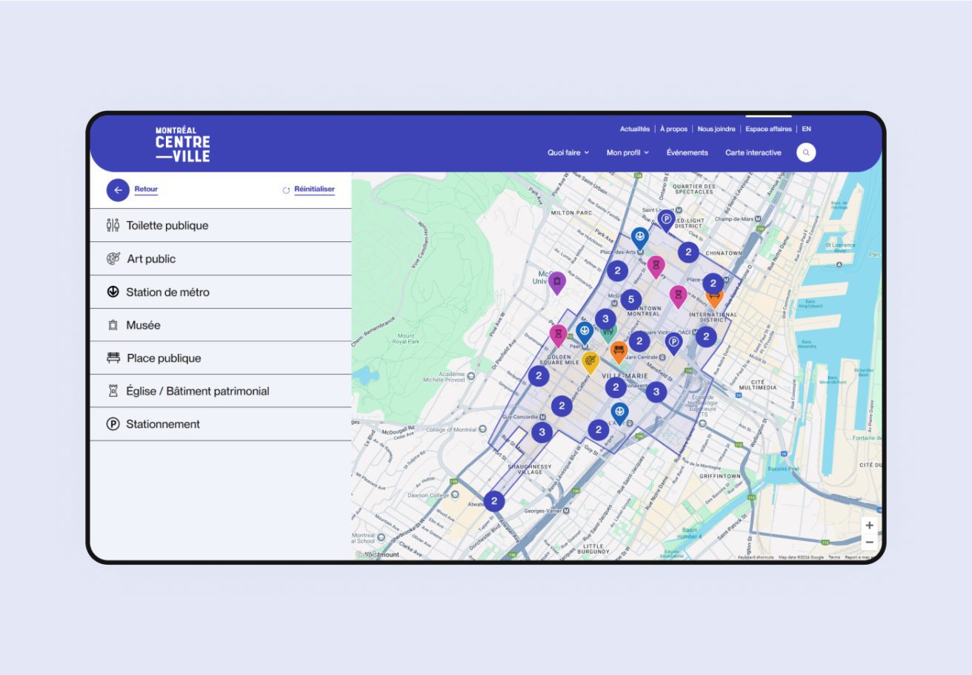
Task: Expand the Quoi faire dropdown menu
Action: point(568,152)
